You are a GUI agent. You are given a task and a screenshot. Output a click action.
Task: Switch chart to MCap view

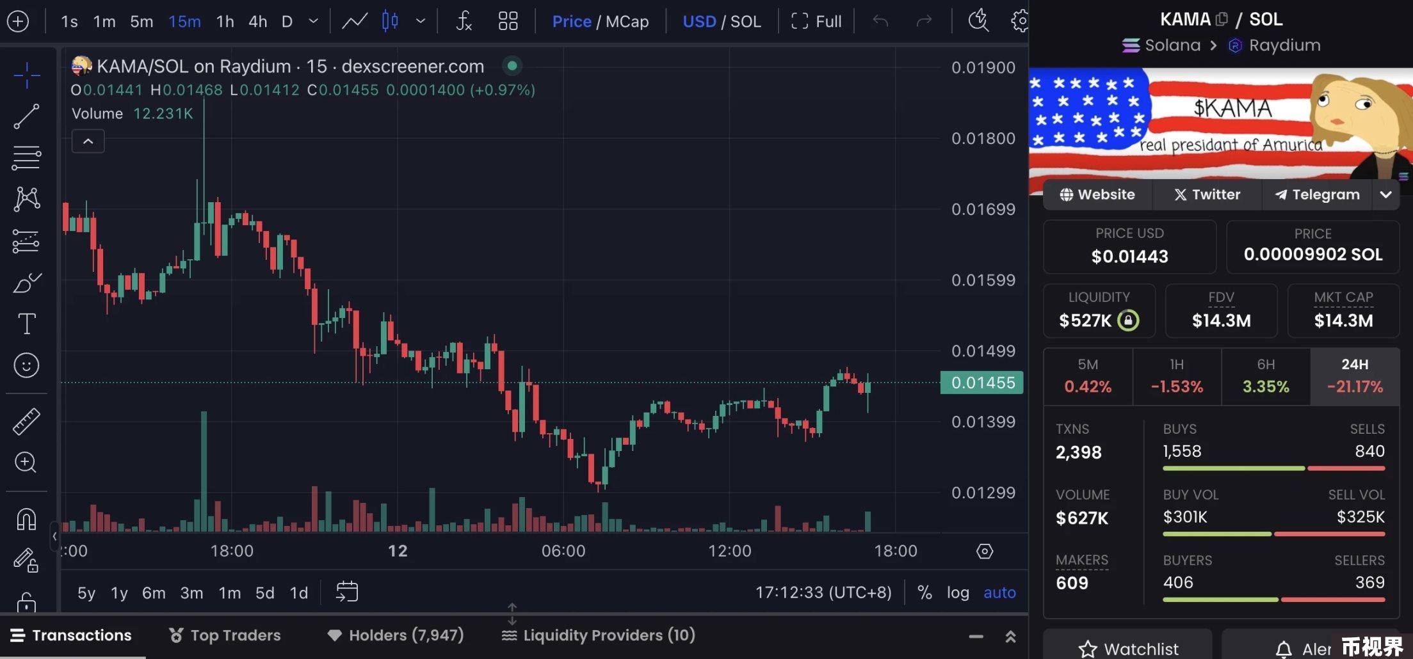627,21
